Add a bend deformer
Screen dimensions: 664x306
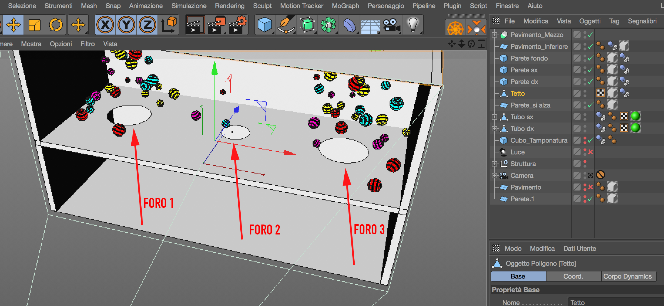[350, 25]
